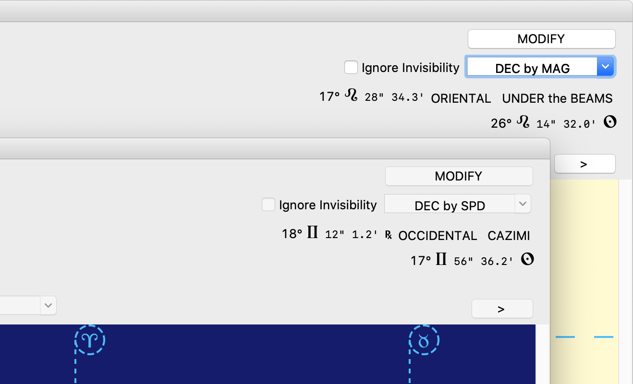Click the > button above the blue chart

502,309
